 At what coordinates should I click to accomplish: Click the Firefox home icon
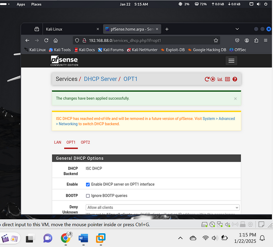[x=56, y=40]
